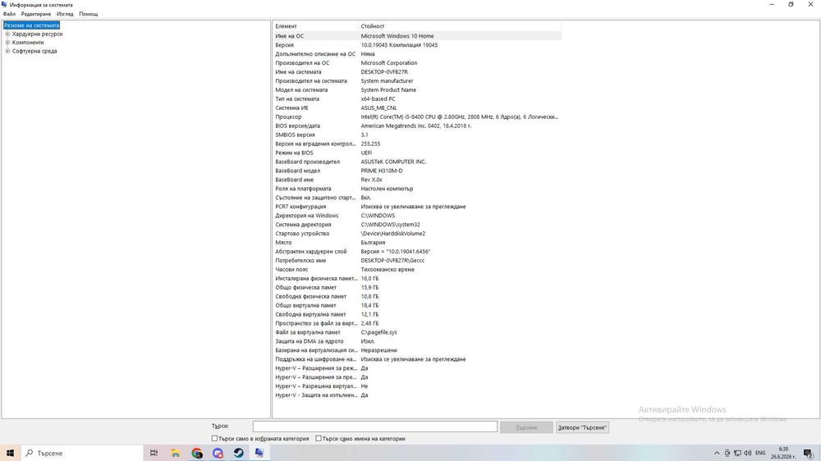Open the volume control in the tray
Image resolution: width=821 pixels, height=461 pixels.
tap(748, 453)
